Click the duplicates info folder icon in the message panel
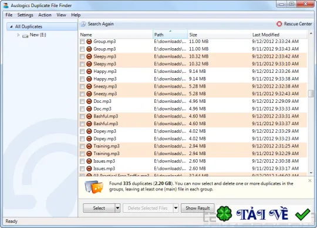The height and width of the screenshot is (228, 317). point(94,186)
